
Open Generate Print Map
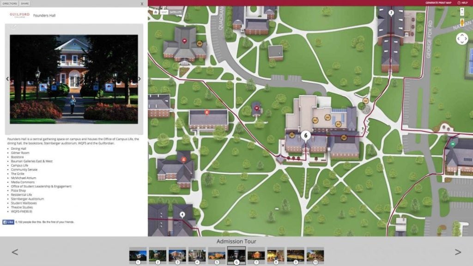439,2
